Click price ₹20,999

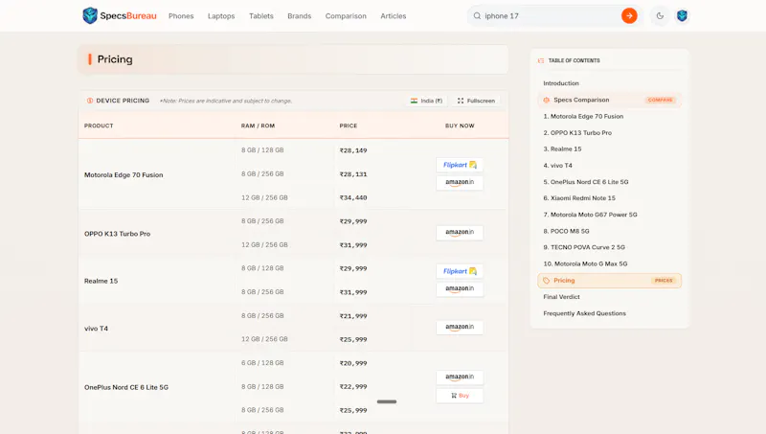(x=353, y=364)
